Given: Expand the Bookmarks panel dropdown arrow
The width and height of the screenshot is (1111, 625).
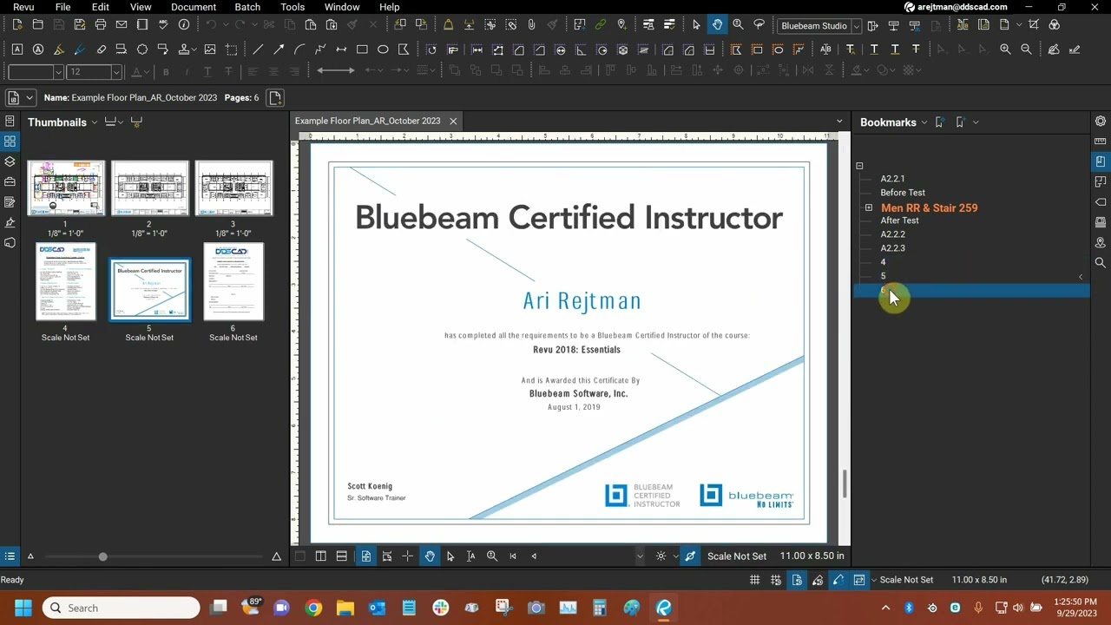Looking at the screenshot, I should coord(924,122).
